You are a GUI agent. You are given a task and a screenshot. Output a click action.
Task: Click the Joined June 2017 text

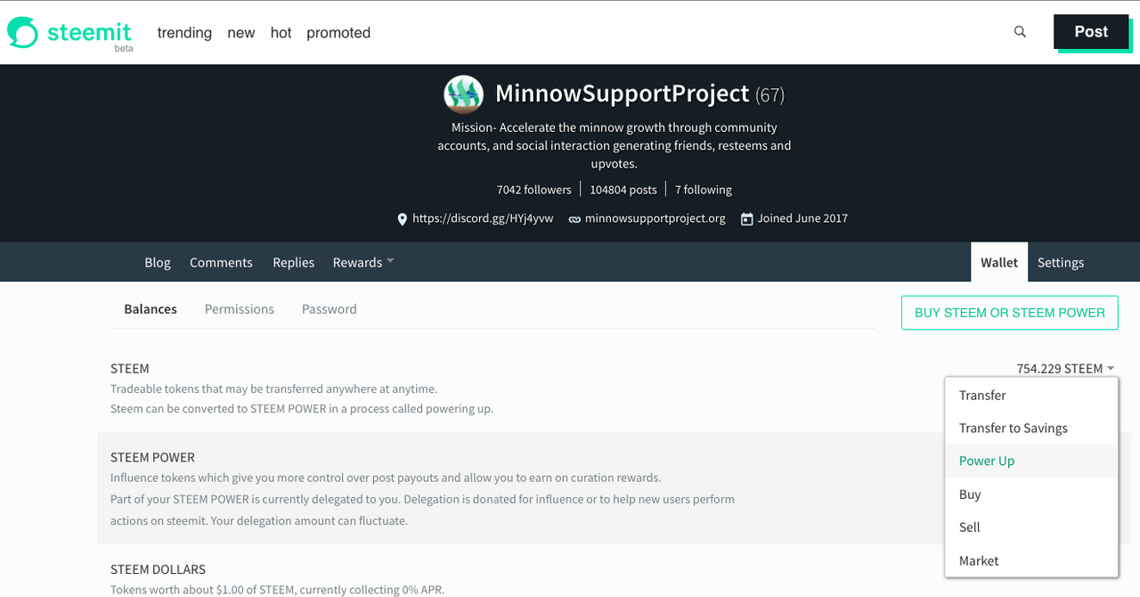802,218
